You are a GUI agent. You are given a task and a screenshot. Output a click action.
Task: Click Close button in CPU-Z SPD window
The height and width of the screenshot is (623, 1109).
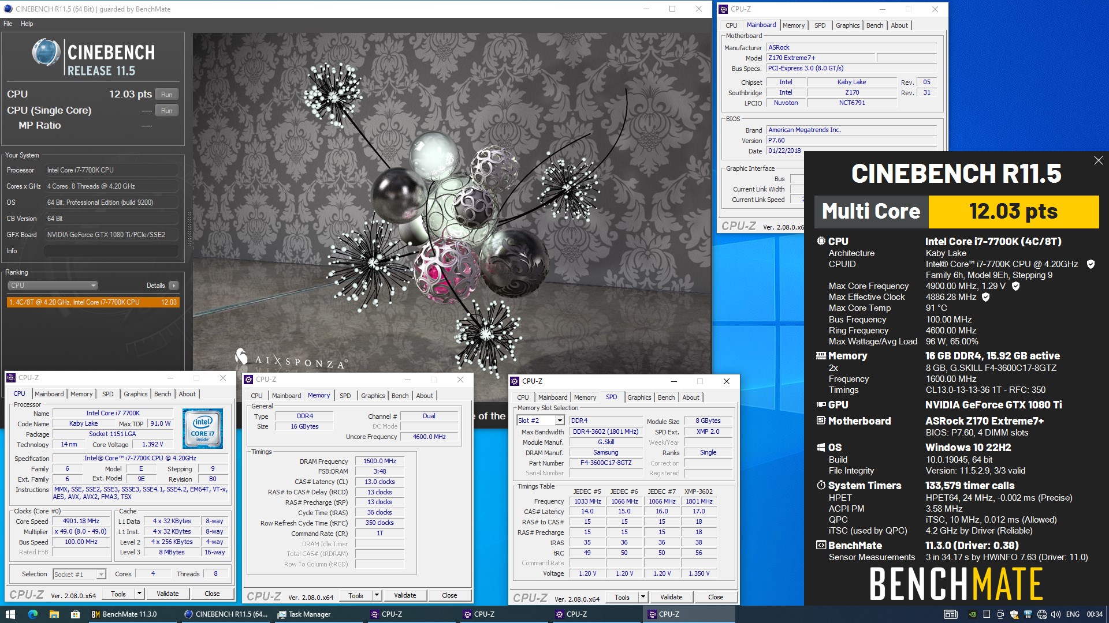[x=716, y=597]
